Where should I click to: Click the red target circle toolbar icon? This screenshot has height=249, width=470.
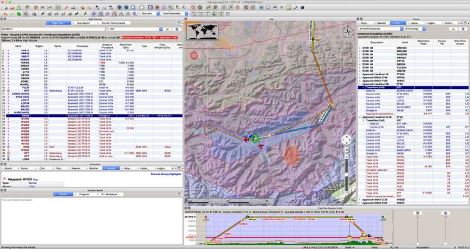pyautogui.click(x=238, y=8)
